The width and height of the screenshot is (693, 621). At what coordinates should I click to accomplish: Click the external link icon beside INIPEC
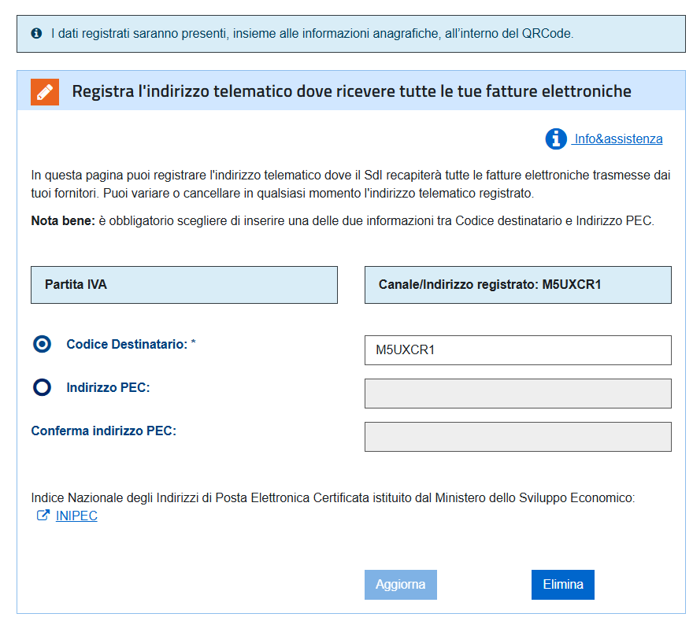tap(43, 516)
